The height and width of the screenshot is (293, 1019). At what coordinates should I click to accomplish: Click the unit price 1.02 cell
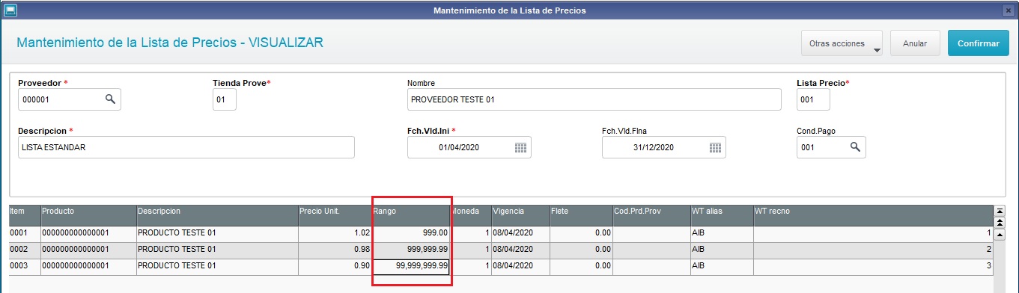335,233
